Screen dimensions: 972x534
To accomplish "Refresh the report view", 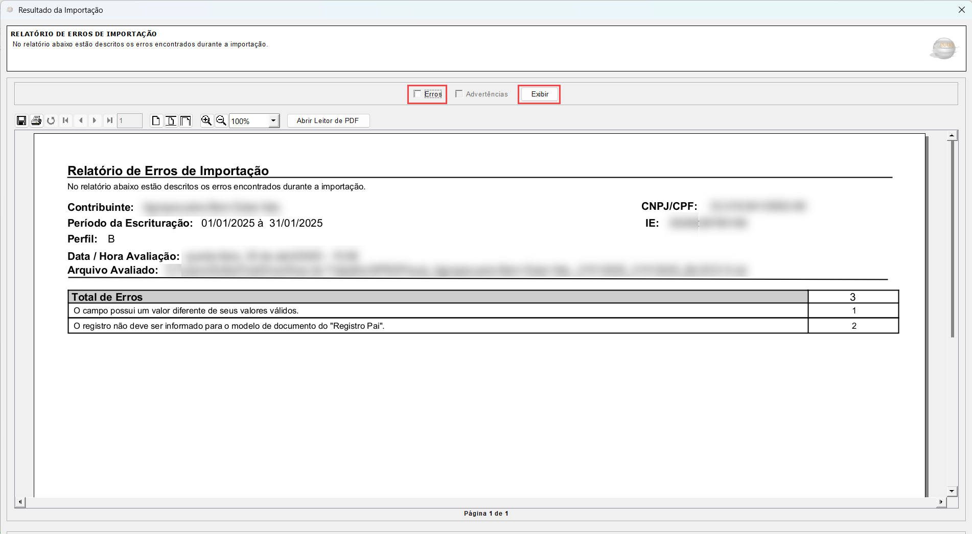I will [x=51, y=120].
